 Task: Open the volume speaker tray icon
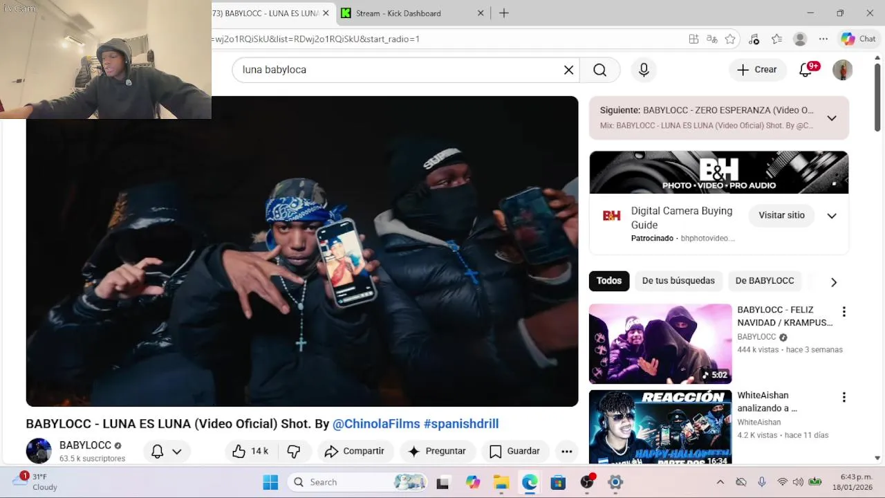(799, 482)
